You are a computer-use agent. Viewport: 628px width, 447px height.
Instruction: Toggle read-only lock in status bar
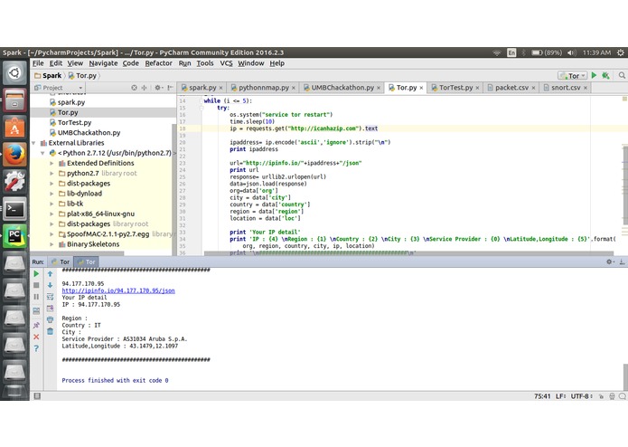pos(601,396)
